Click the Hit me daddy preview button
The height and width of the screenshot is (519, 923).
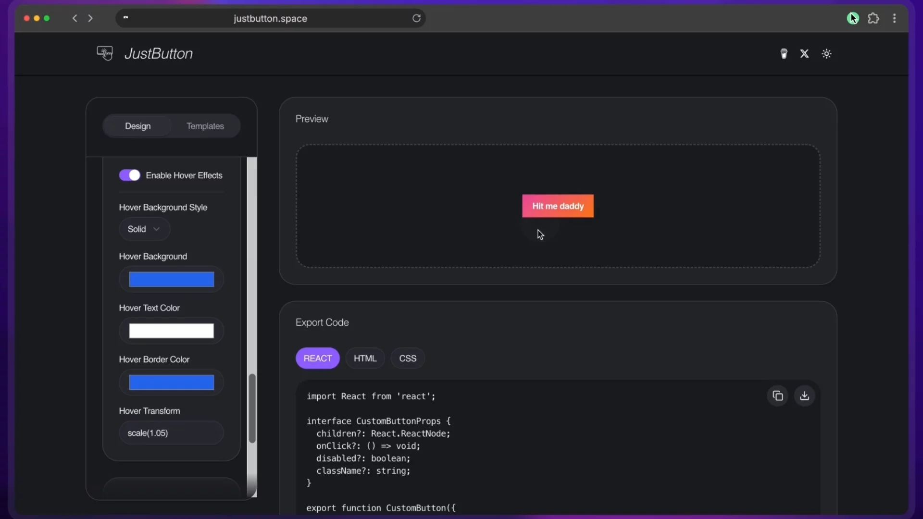click(558, 206)
